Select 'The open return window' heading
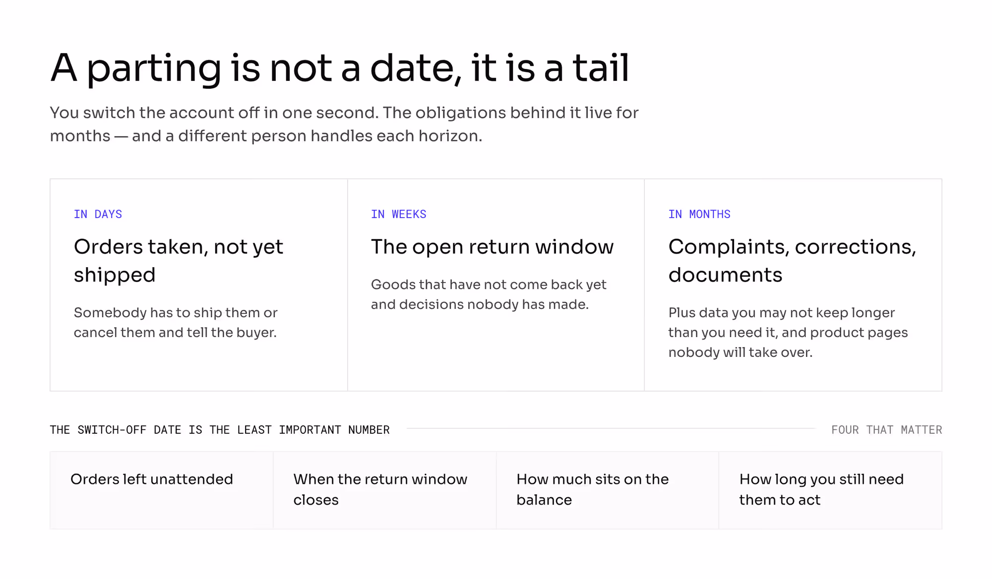 tap(492, 247)
